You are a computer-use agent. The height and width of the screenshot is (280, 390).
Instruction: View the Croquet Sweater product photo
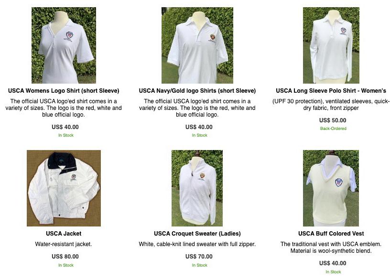pyautogui.click(x=197, y=188)
